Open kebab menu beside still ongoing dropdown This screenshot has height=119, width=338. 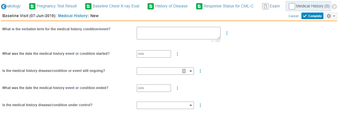(200, 71)
